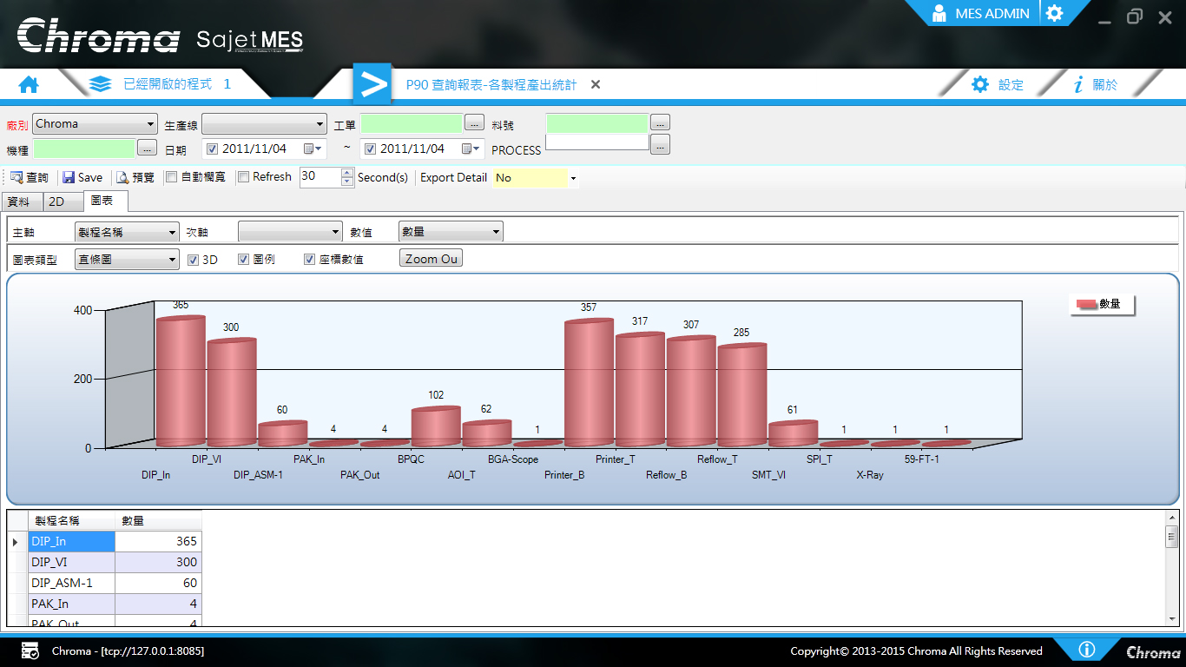Uncheck the 3D checkbox
Image resolution: width=1186 pixels, height=667 pixels.
pos(194,259)
